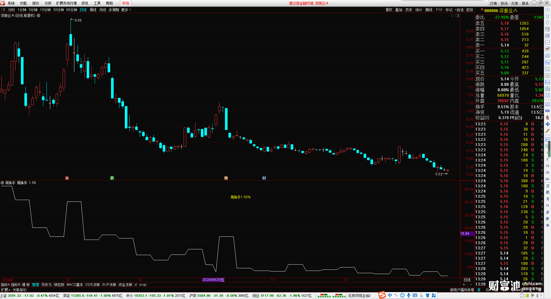
Task: Click the minus zoom button under 日线
Action: [x=471, y=284]
